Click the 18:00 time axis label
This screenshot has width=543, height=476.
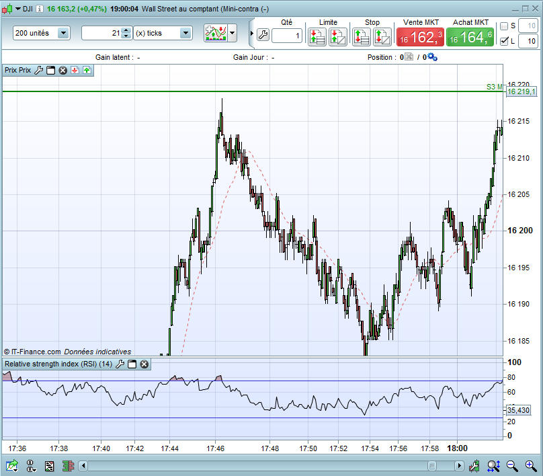(x=457, y=448)
